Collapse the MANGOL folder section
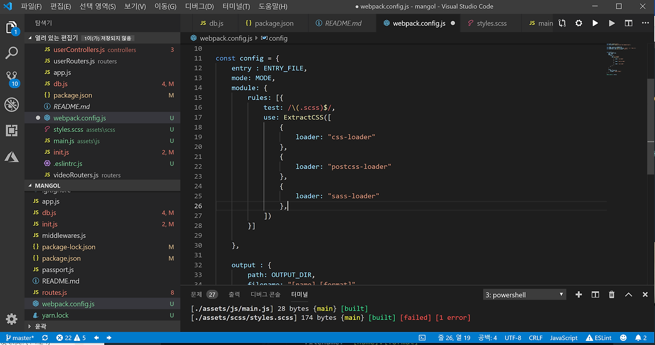655x345 pixels. point(47,186)
